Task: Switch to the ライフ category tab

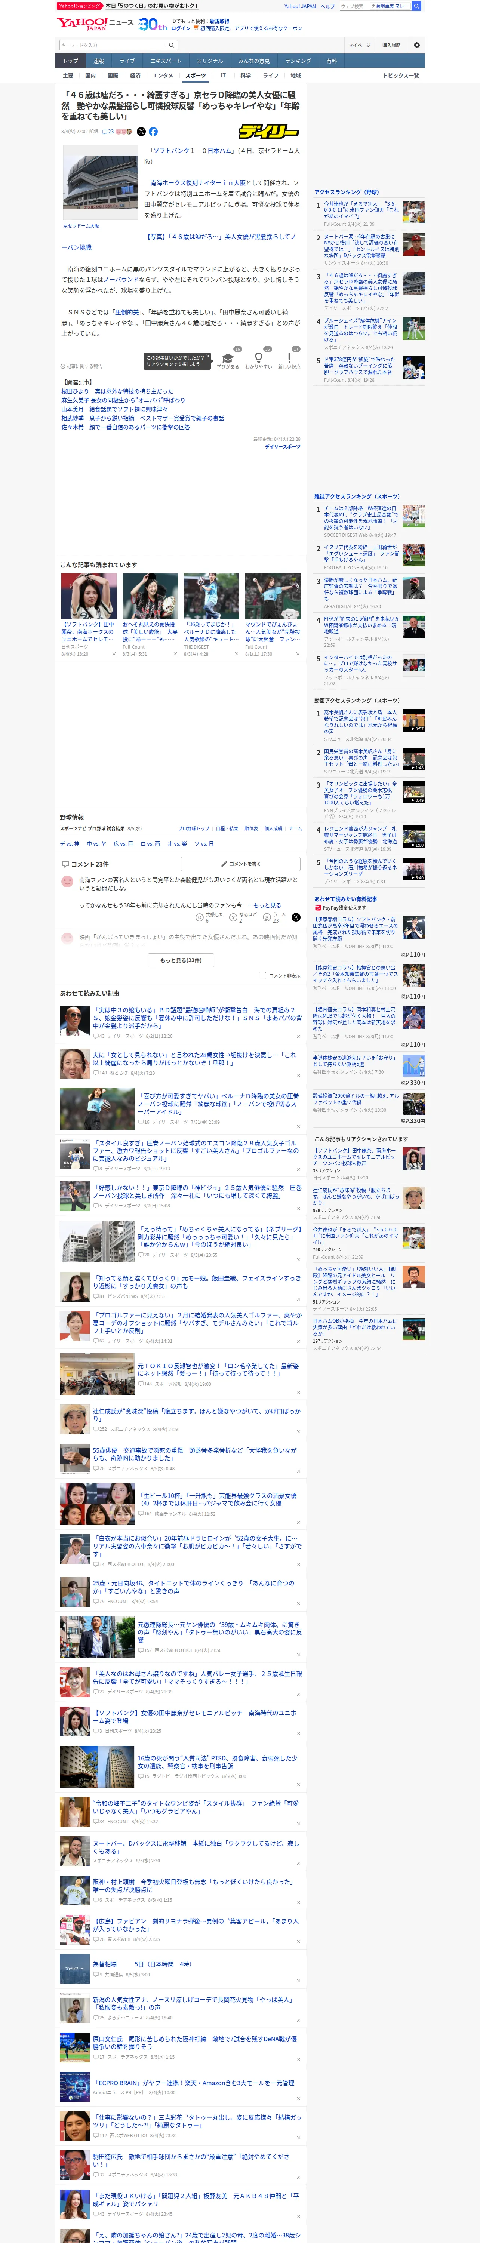Action: [x=271, y=76]
